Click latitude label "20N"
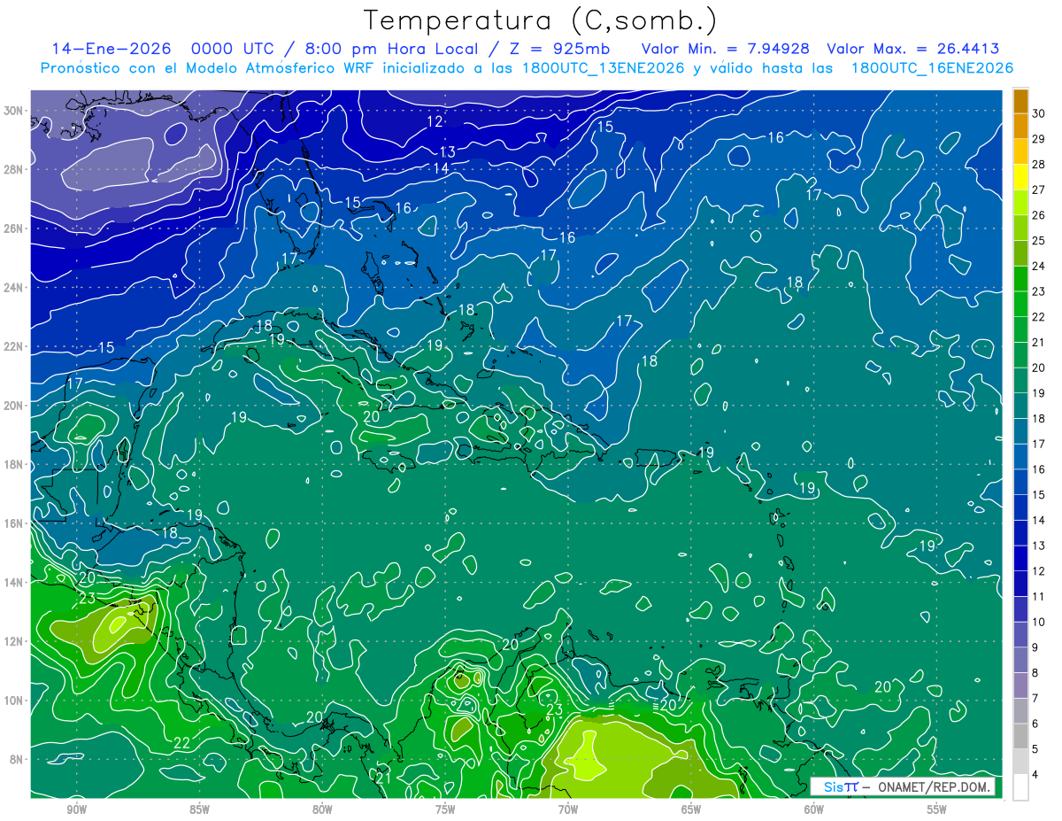The width and height of the screenshot is (1062, 821). (14, 405)
